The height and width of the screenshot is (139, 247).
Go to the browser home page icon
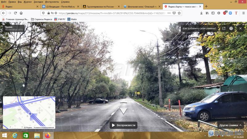pyautogui.click(x=21, y=13)
